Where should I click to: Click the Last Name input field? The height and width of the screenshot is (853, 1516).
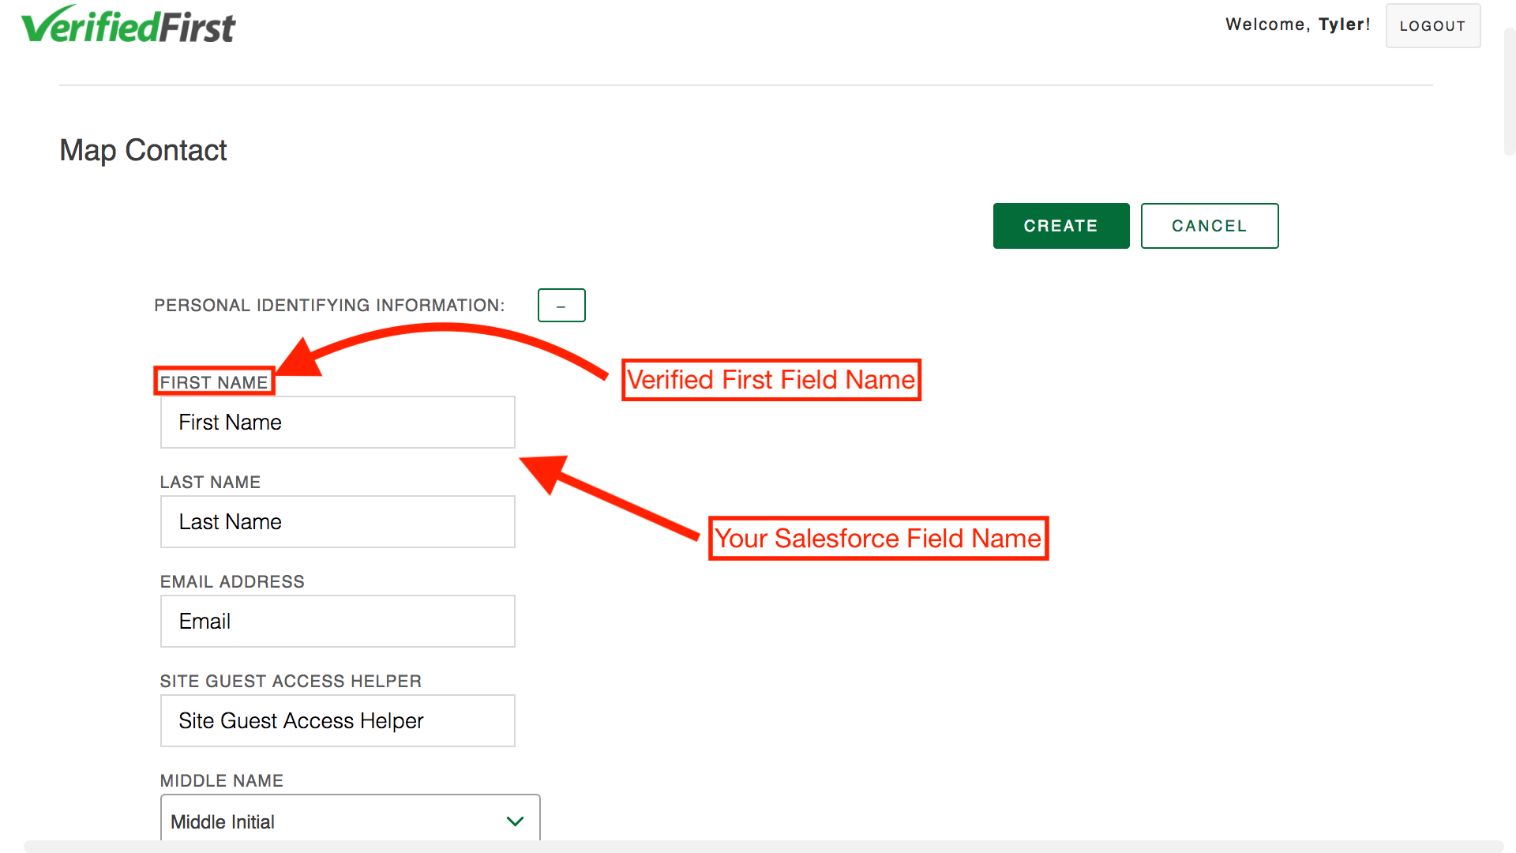click(339, 520)
